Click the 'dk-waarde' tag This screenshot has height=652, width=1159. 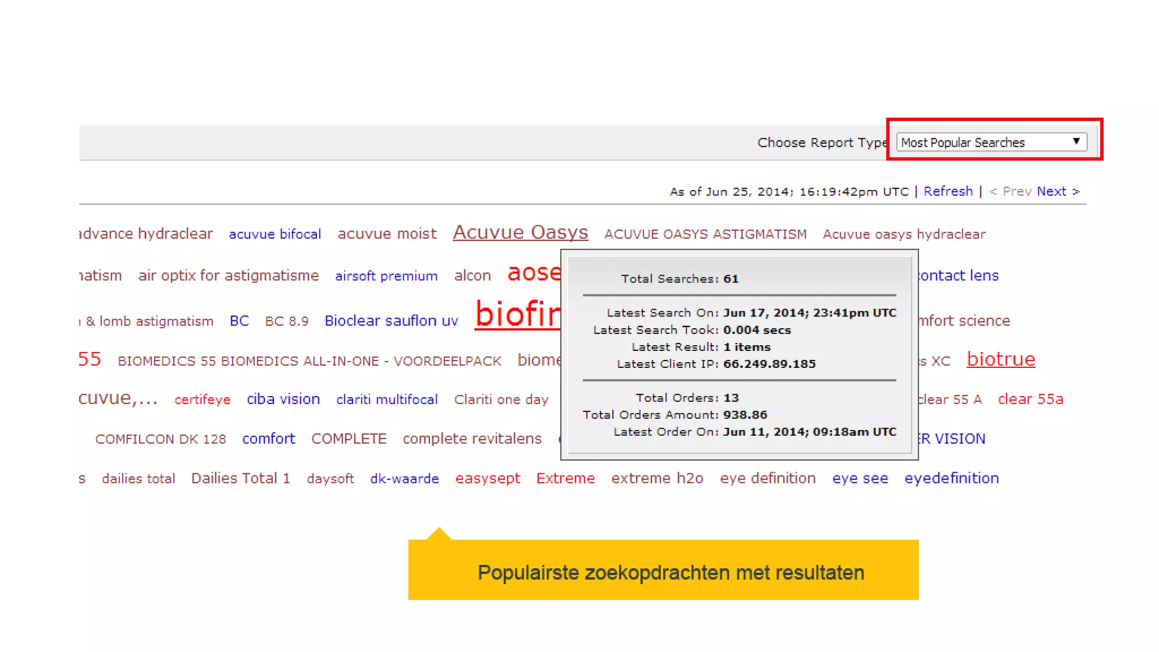(404, 478)
